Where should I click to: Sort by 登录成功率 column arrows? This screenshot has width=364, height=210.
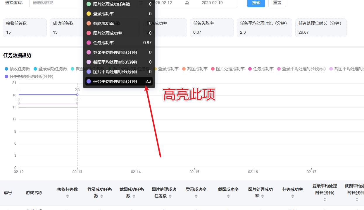pyautogui.click(x=196, y=196)
